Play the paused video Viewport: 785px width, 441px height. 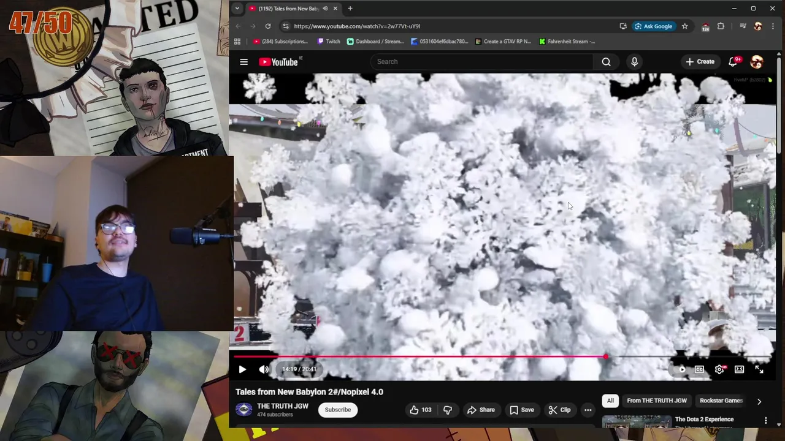[242, 369]
